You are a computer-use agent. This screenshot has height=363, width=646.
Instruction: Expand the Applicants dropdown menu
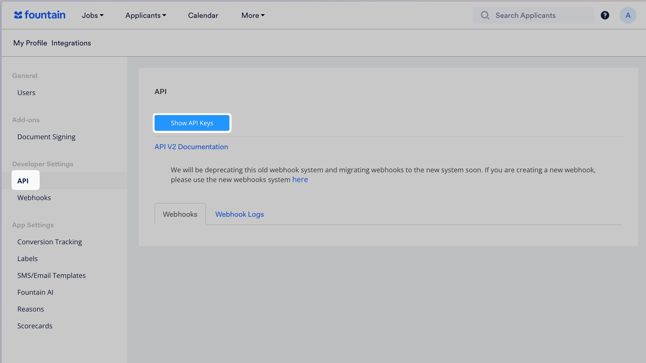pos(146,15)
